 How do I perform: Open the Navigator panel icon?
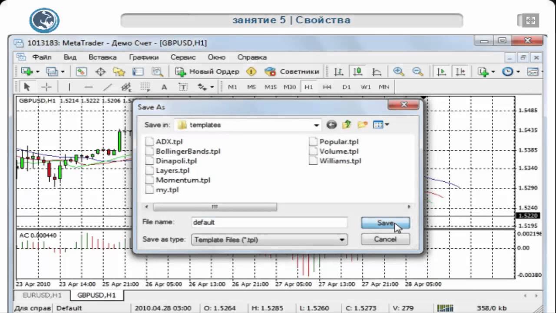[119, 72]
